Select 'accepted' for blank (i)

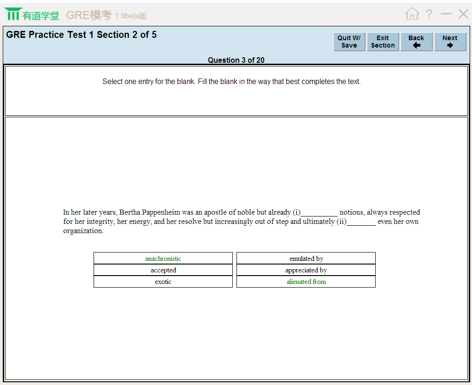coord(163,270)
